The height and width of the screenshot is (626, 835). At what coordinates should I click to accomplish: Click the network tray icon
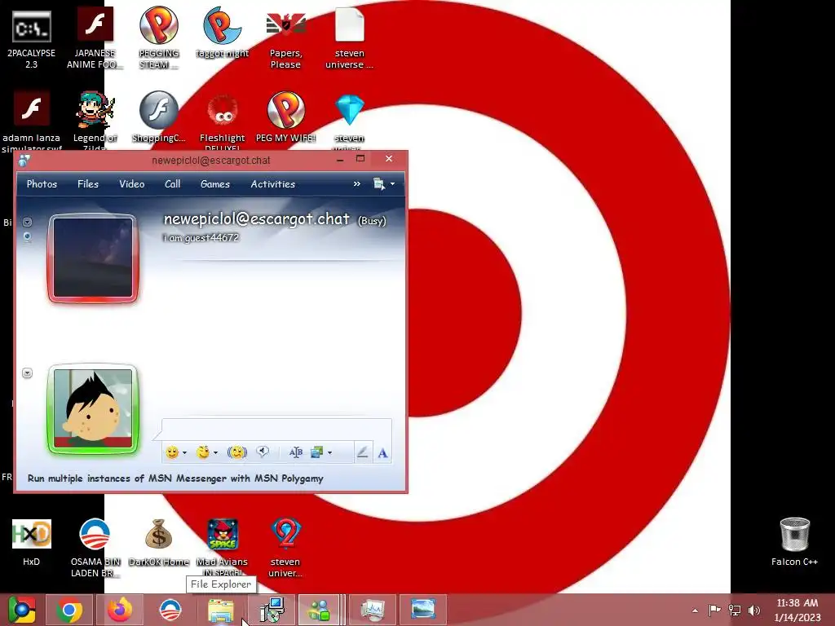pyautogui.click(x=735, y=610)
